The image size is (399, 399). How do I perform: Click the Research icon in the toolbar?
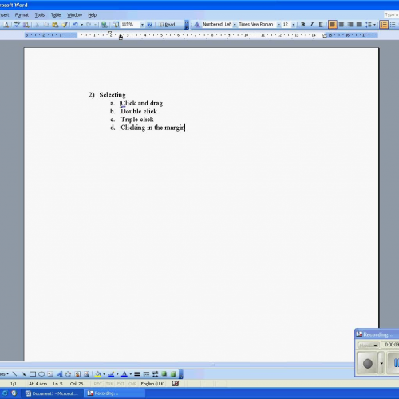(x=26, y=25)
